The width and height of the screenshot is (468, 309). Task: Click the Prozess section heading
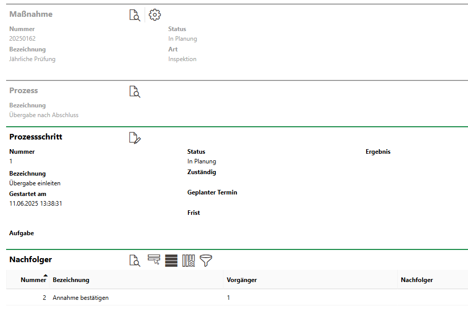coord(23,91)
